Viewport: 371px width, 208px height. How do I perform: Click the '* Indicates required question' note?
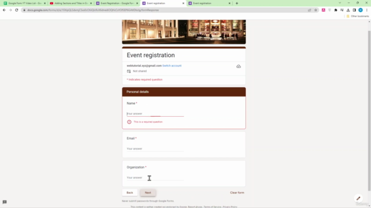click(144, 80)
